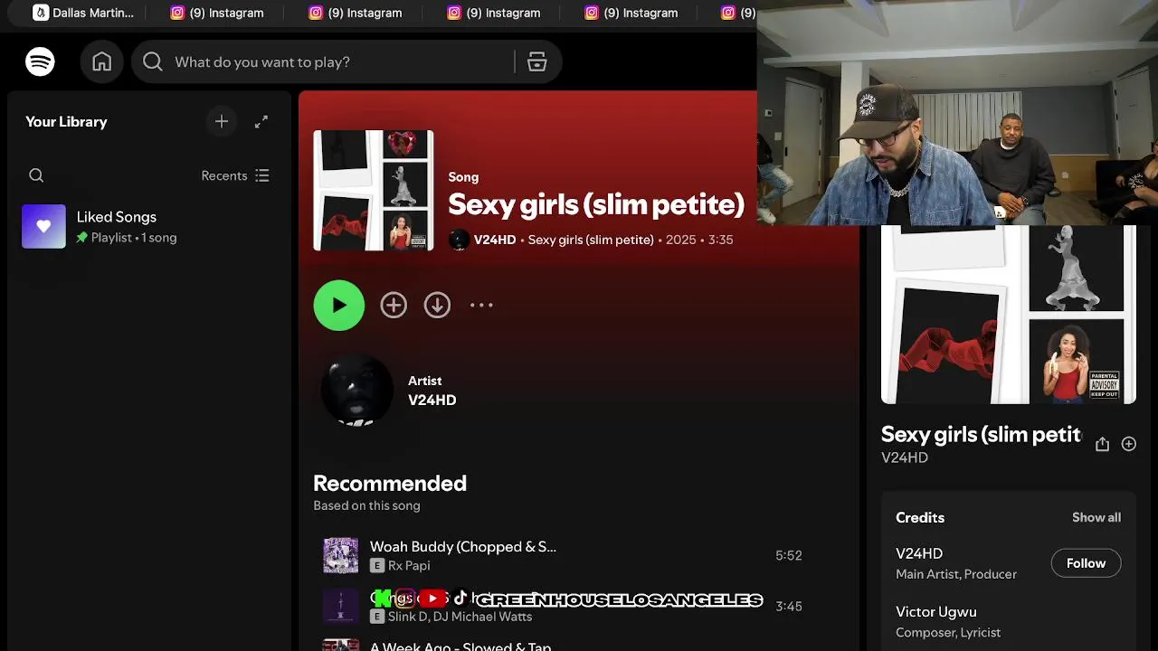Image resolution: width=1158 pixels, height=651 pixels.
Task: Download the song arrow icon
Action: pos(437,306)
